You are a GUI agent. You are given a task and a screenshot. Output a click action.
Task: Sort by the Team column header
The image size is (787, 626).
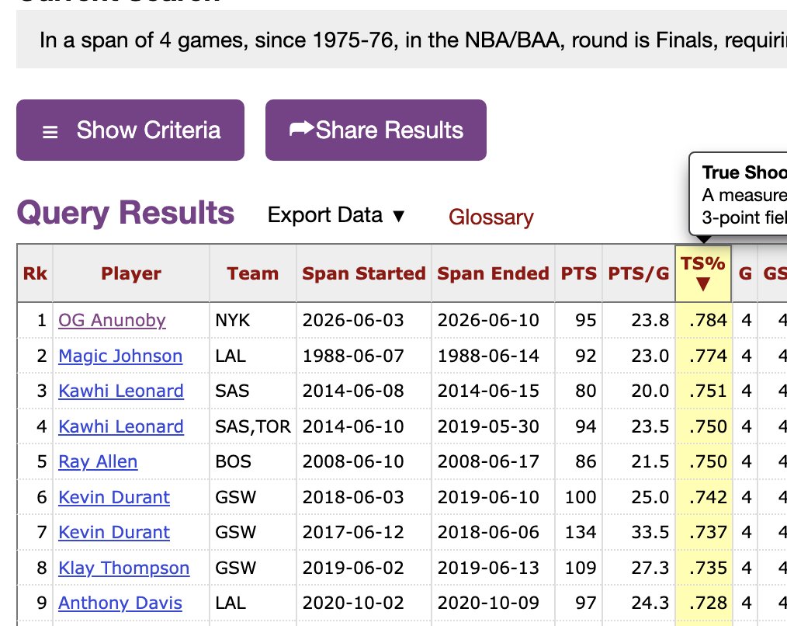[x=252, y=273]
